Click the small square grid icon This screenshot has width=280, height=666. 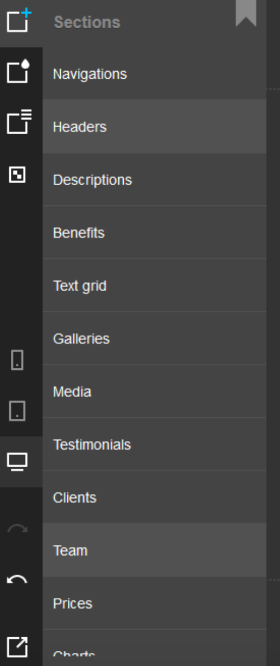click(x=17, y=175)
